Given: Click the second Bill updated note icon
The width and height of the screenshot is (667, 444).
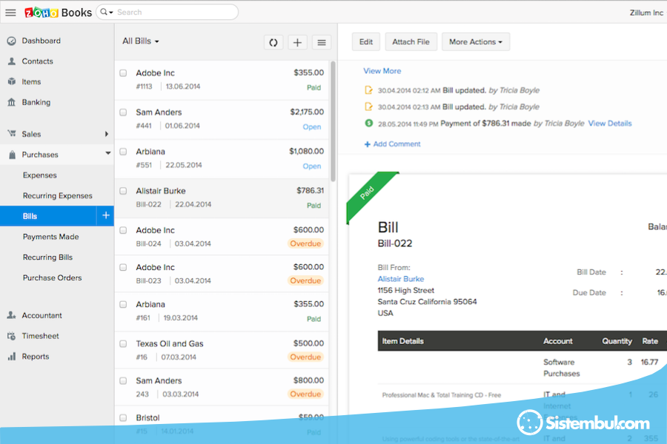Looking at the screenshot, I should [x=368, y=107].
